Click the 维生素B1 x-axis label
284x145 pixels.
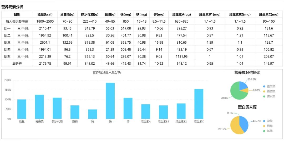click(163, 121)
